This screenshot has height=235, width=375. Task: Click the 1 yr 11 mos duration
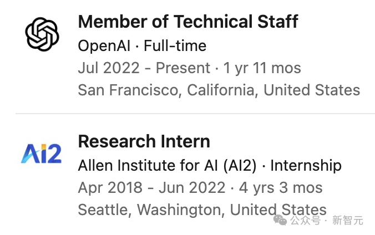[262, 68]
